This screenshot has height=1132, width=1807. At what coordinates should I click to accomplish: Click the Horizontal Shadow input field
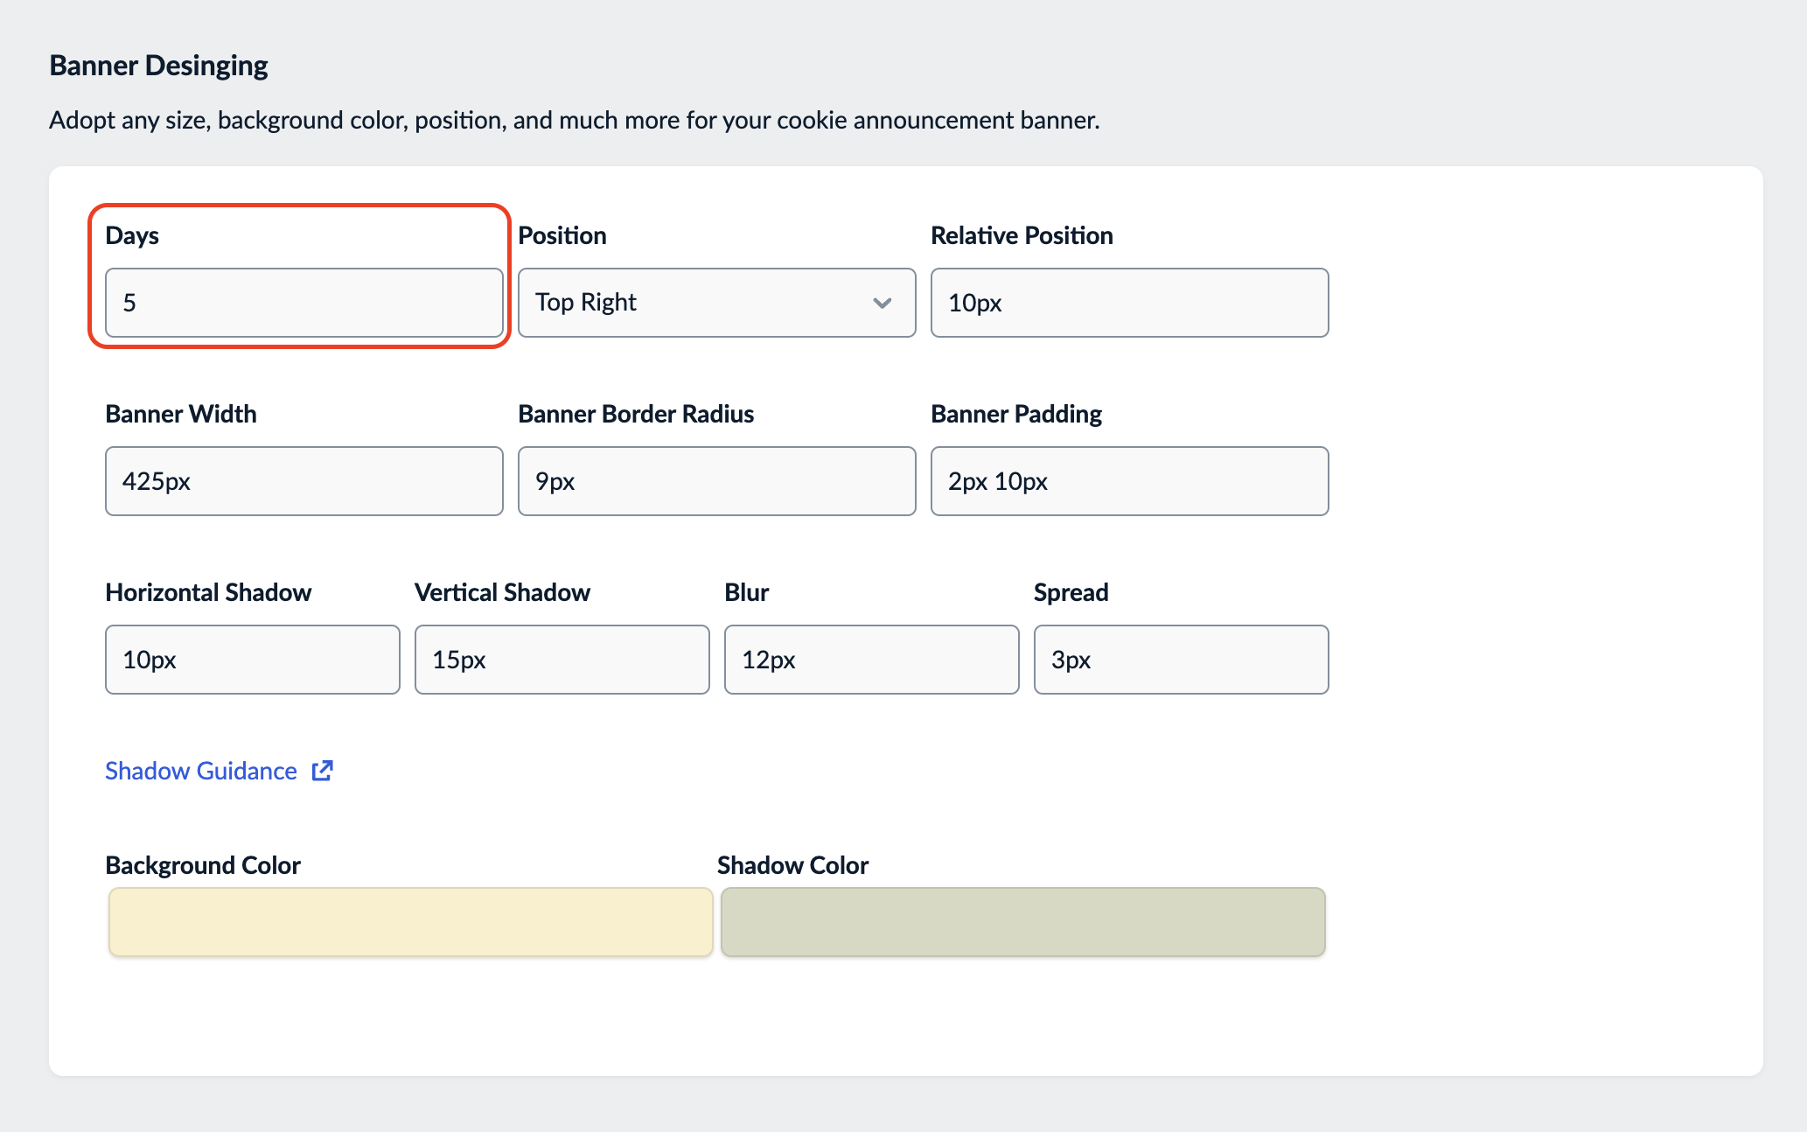click(x=250, y=659)
